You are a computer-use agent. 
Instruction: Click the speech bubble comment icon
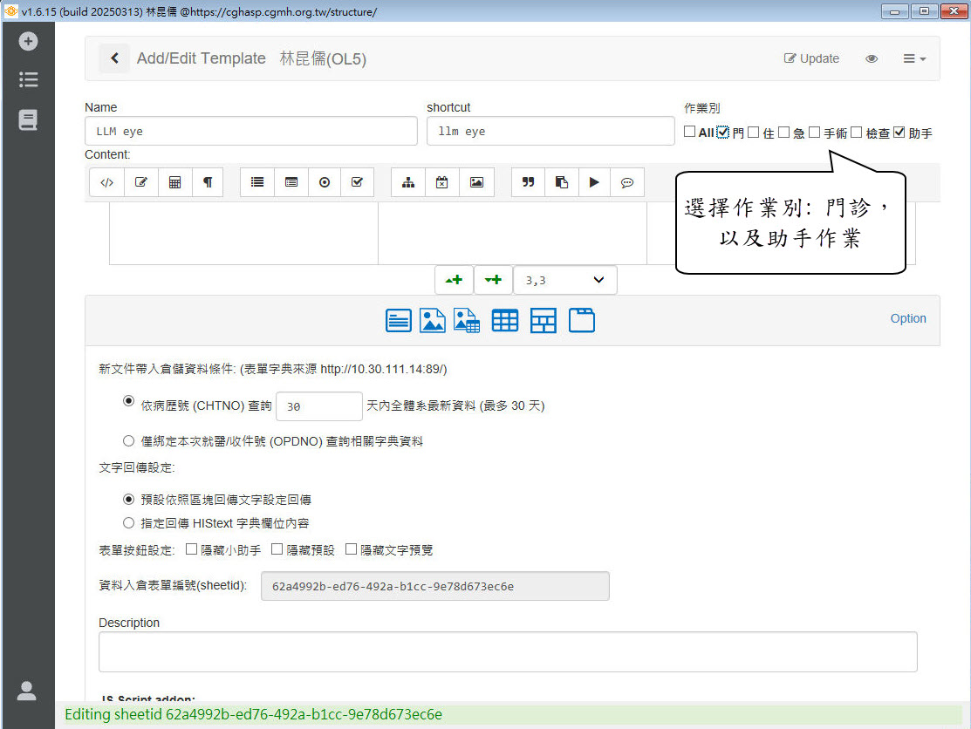[x=627, y=183]
